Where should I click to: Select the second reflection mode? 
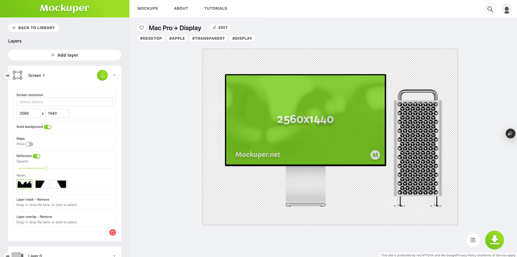pyautogui.click(x=42, y=184)
